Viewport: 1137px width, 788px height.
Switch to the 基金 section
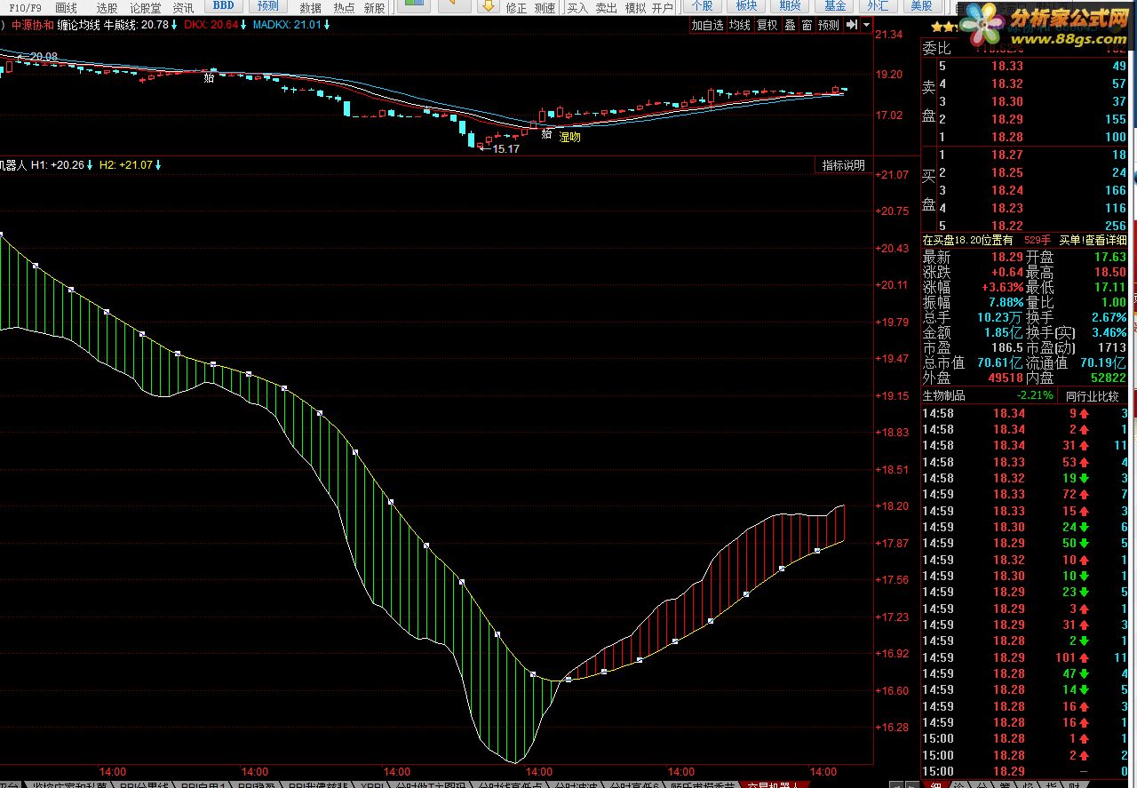pyautogui.click(x=834, y=6)
